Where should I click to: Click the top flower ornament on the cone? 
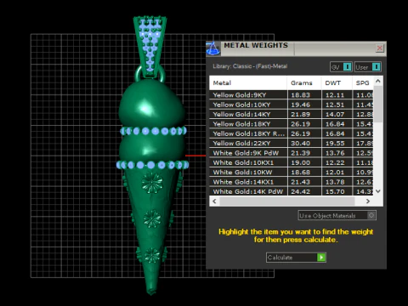[x=152, y=183]
